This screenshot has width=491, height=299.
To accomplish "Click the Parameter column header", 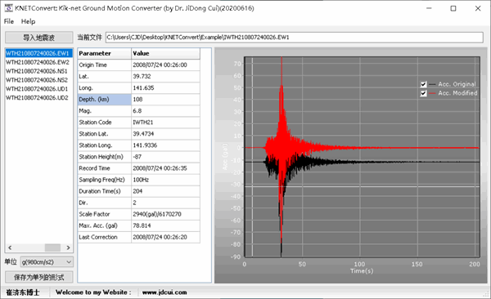I will (104, 53).
